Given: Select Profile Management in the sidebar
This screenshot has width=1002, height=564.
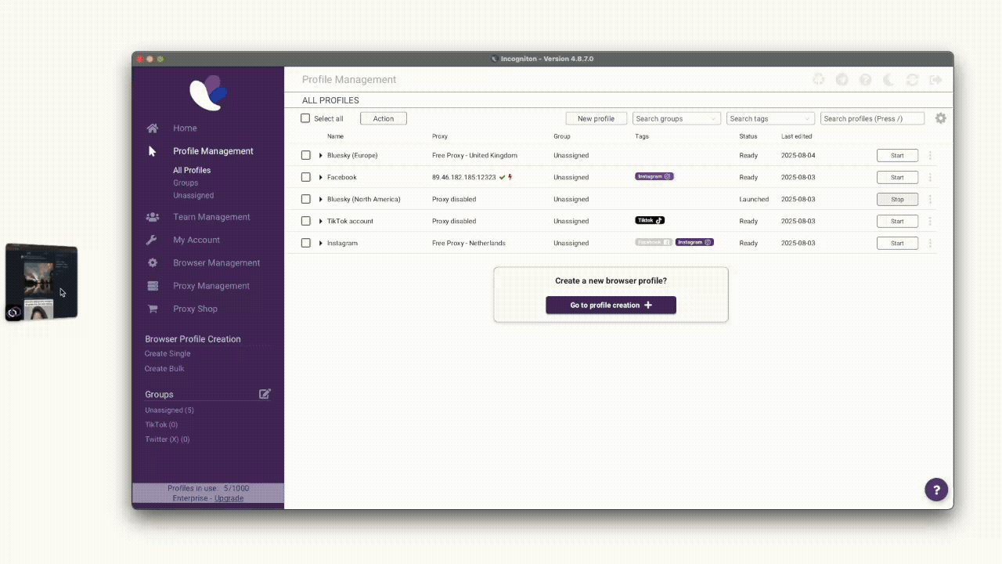Looking at the screenshot, I should click(x=213, y=151).
